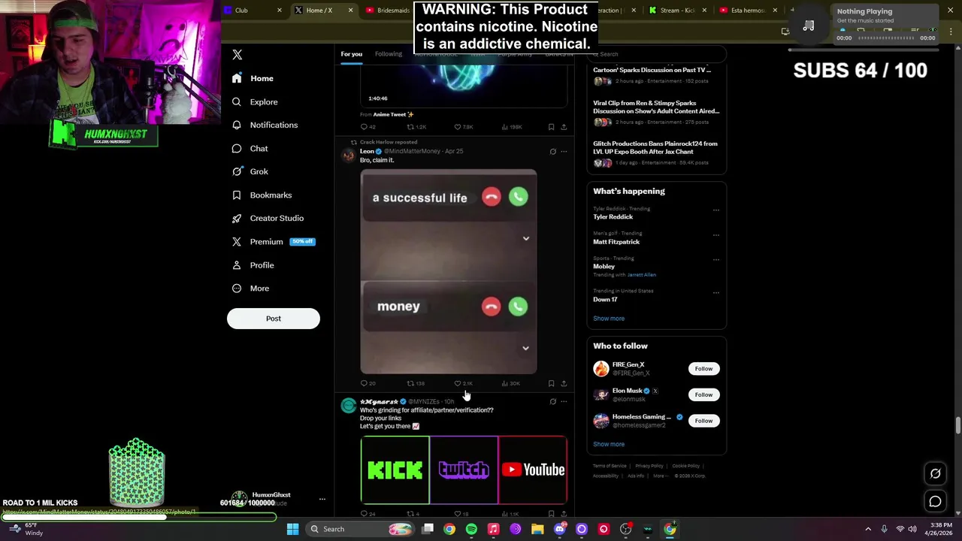Open Discord from the taskbar

coord(559,529)
